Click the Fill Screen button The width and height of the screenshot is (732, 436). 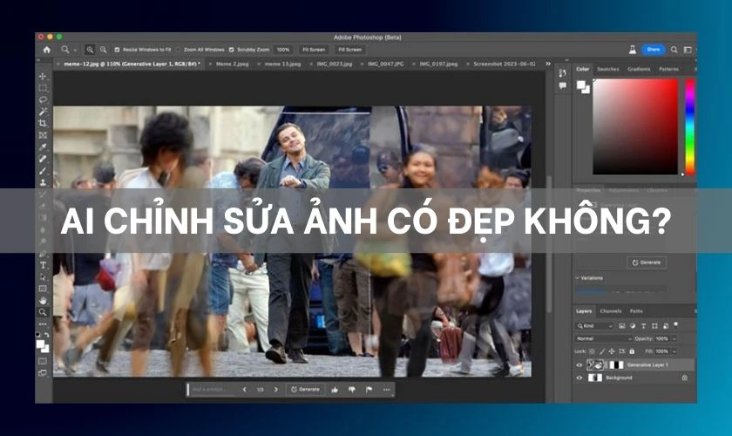pos(350,50)
